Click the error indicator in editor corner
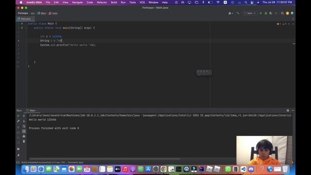The image size is (311, 175). click(278, 24)
